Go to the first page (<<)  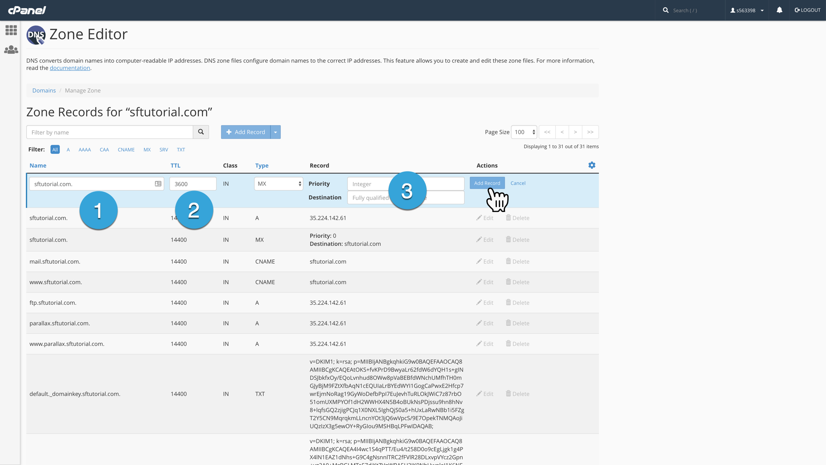point(547,132)
